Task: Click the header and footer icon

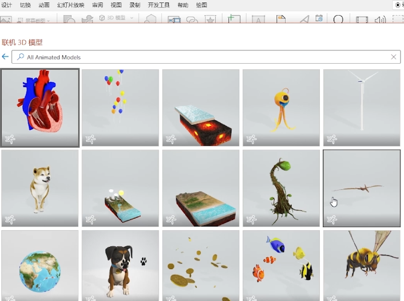Action: pos(281,19)
